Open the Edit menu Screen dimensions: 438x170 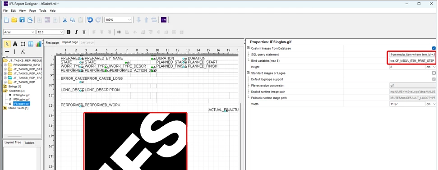13,11
